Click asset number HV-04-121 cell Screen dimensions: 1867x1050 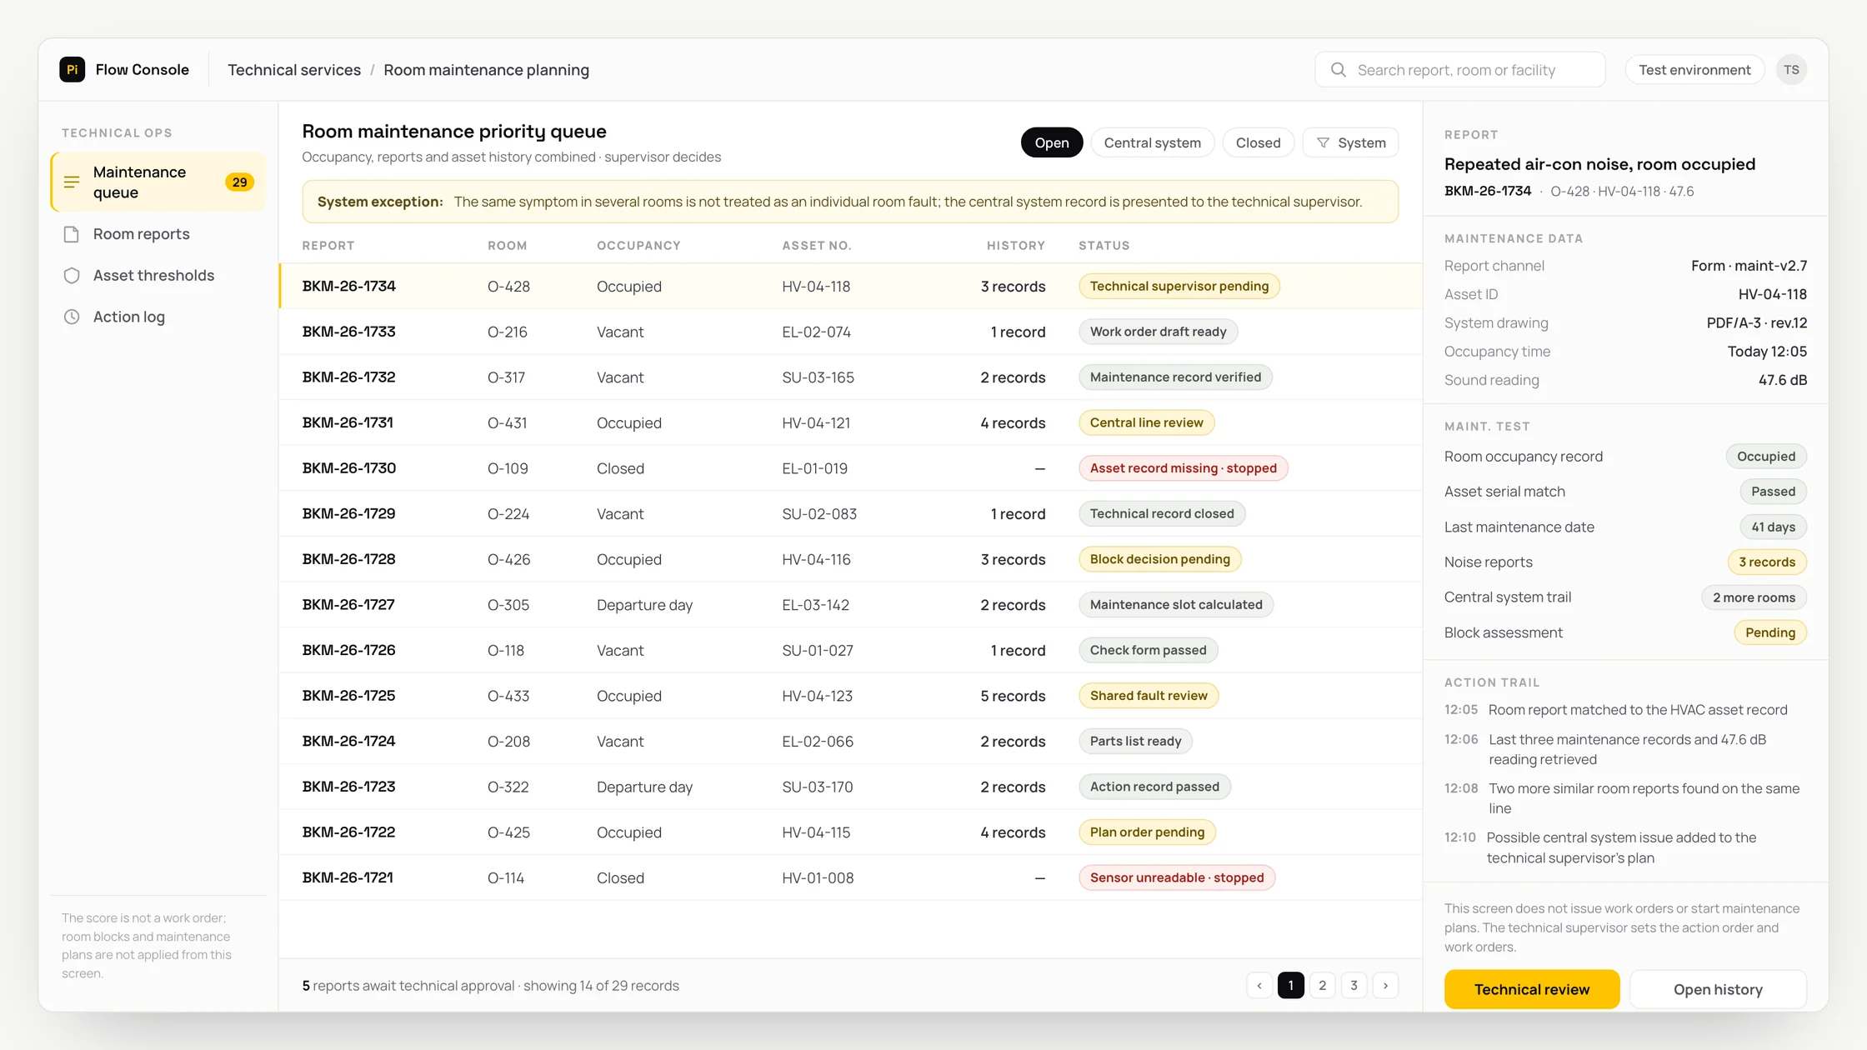[x=816, y=422]
